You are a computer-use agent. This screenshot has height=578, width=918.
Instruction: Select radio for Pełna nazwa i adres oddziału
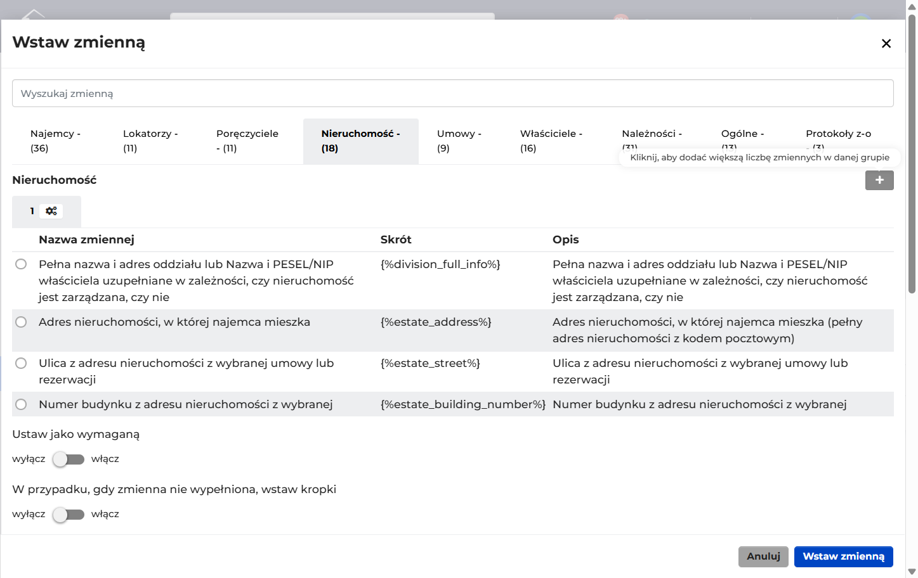coord(21,264)
